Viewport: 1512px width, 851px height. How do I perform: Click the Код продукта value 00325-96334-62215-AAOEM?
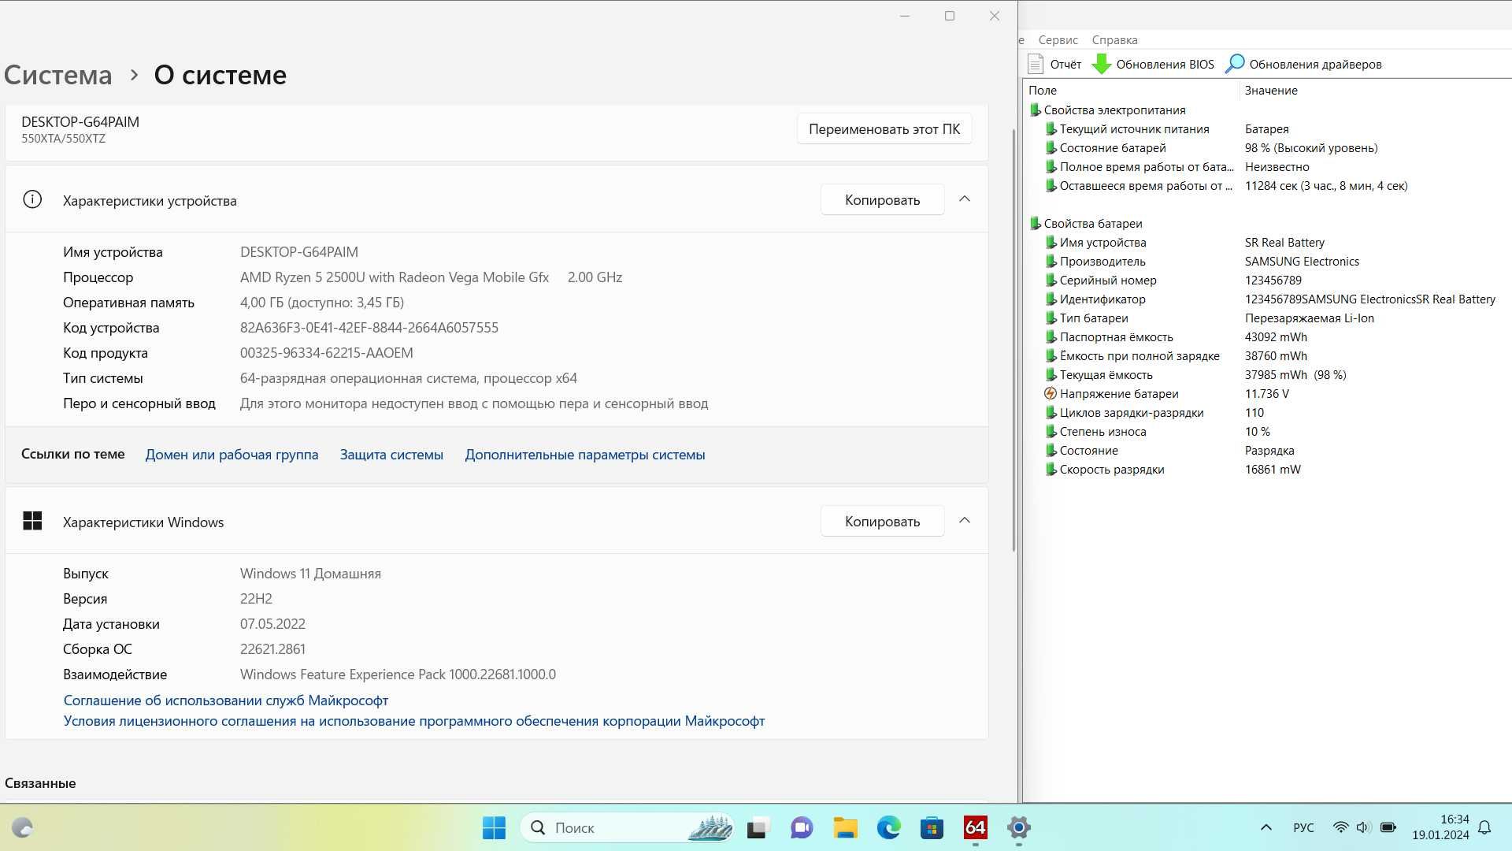[x=327, y=353]
